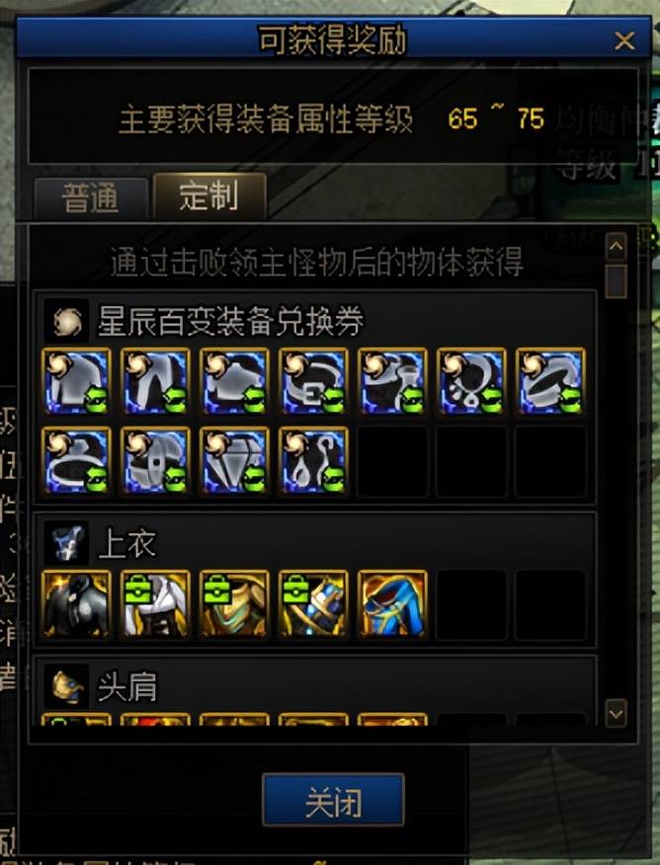
Task: Select the belt exchange voucher icon
Action: tap(313, 381)
